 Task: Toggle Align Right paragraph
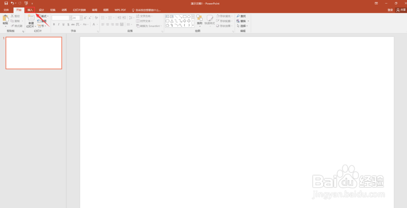[x=112, y=24]
